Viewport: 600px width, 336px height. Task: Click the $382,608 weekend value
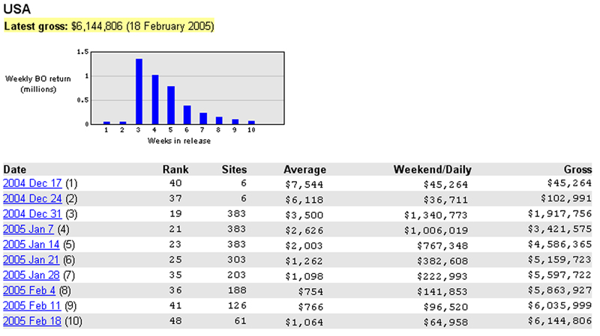pyautogui.click(x=442, y=261)
